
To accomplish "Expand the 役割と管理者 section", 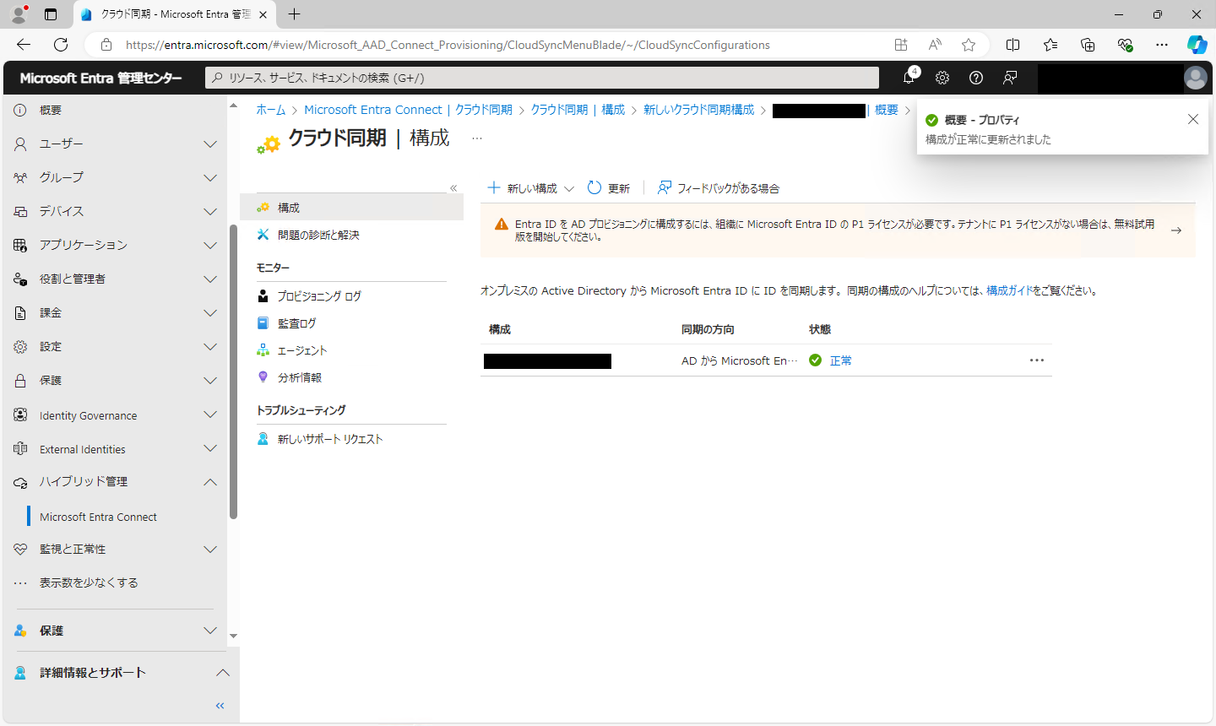I will 210,279.
